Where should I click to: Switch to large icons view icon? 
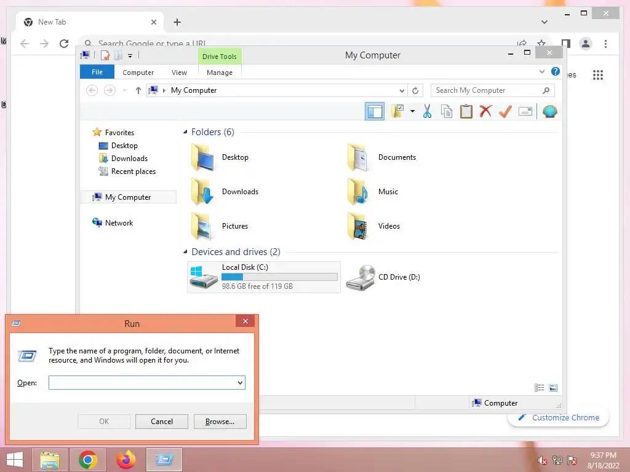[553, 387]
